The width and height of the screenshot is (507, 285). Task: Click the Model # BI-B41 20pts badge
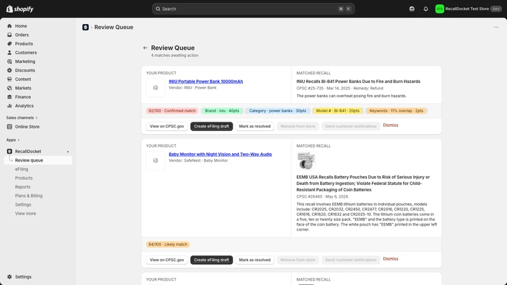pyautogui.click(x=338, y=111)
